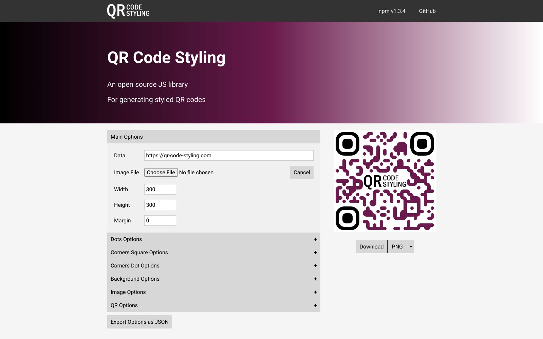Image resolution: width=543 pixels, height=339 pixels.
Task: Click the Main Options header bar
Action: tap(213, 137)
